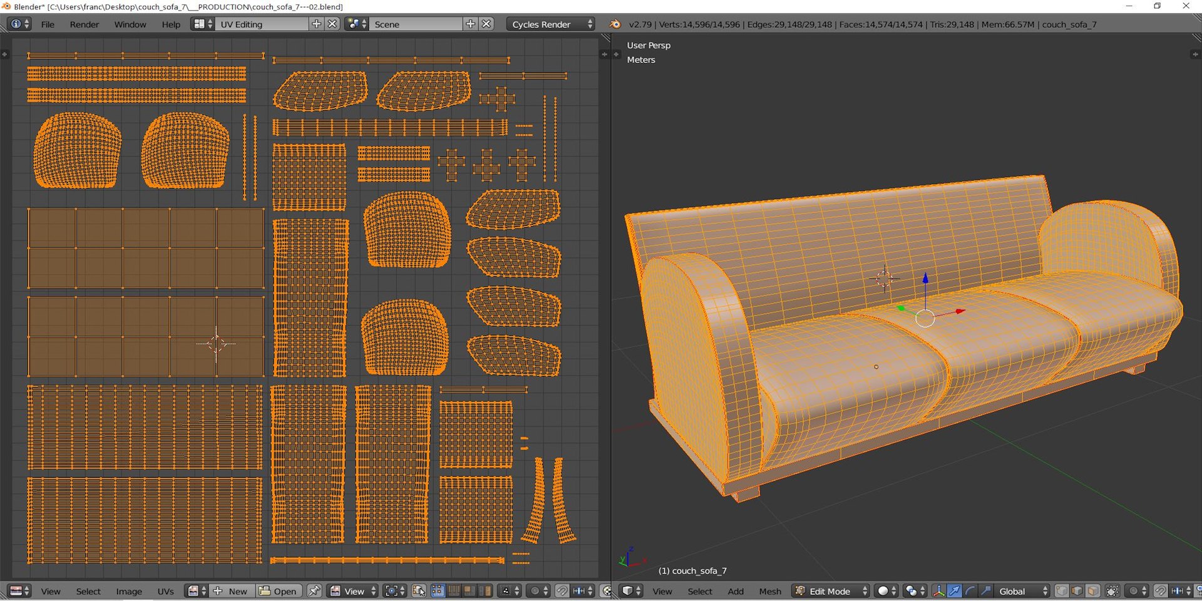
Task: Click the Open image button
Action: point(279,591)
